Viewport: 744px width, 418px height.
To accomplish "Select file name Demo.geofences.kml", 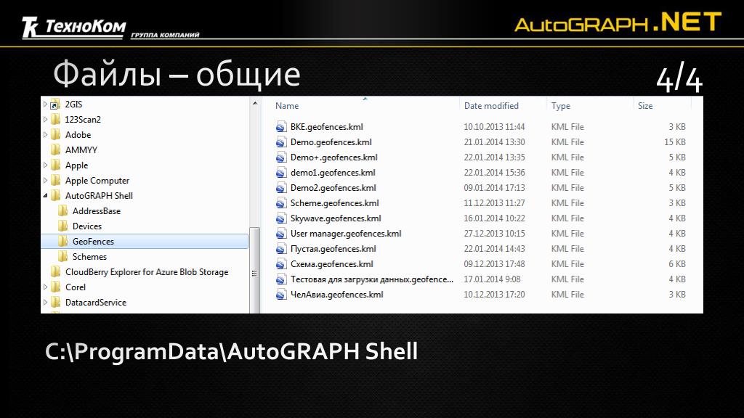I will (x=331, y=142).
